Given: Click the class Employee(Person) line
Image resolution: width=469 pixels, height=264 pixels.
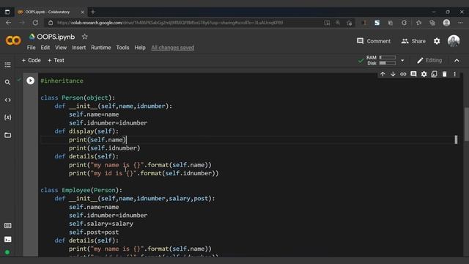Looking at the screenshot, I should pyautogui.click(x=81, y=190).
